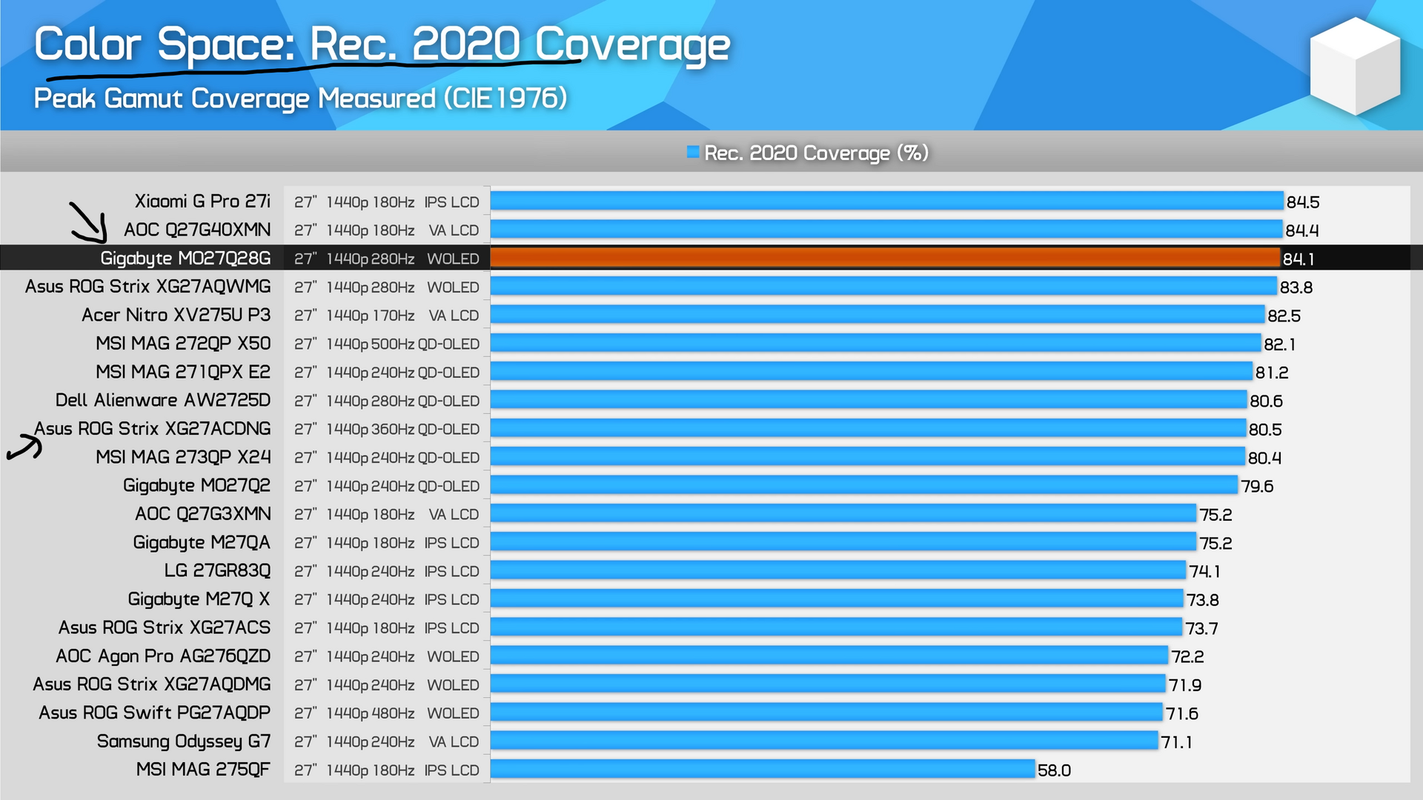This screenshot has height=800, width=1423.
Task: Click the chart title Color Space: Rec. 2020 Coverage
Action: pos(382,44)
